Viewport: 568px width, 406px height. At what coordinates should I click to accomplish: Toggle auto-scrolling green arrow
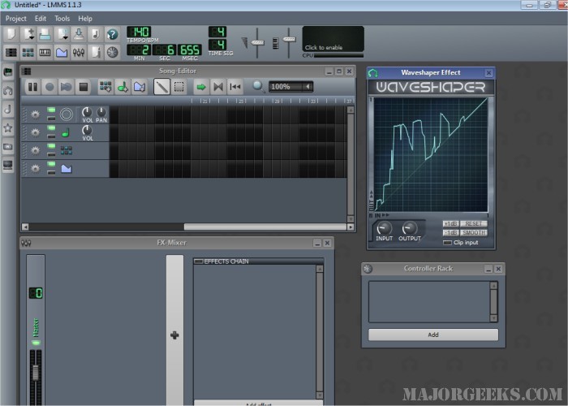point(201,87)
